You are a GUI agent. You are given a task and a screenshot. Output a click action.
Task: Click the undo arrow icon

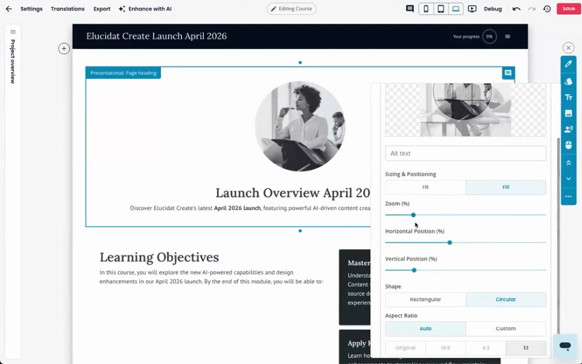pos(516,9)
